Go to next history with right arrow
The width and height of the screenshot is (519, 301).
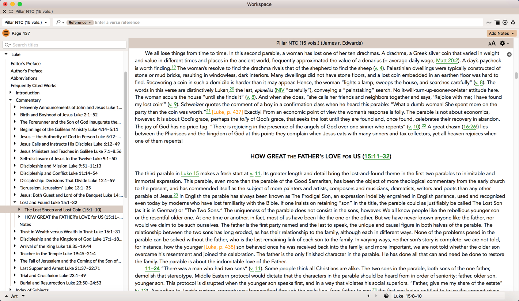click(376, 296)
